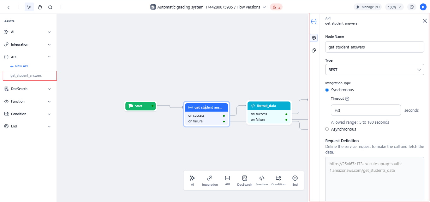Open the 100% zoom level dropdown
Screen dimensions: 430x202
(394, 7)
